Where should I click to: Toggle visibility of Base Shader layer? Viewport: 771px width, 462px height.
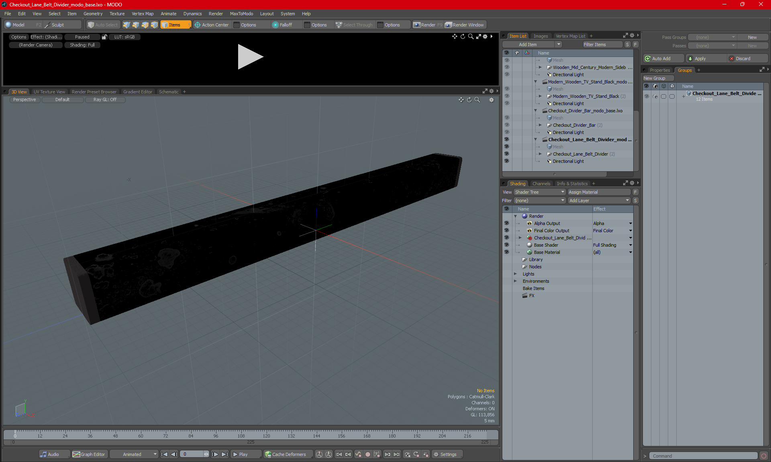pos(506,245)
